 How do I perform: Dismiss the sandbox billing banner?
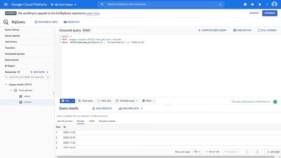[x=254, y=13]
